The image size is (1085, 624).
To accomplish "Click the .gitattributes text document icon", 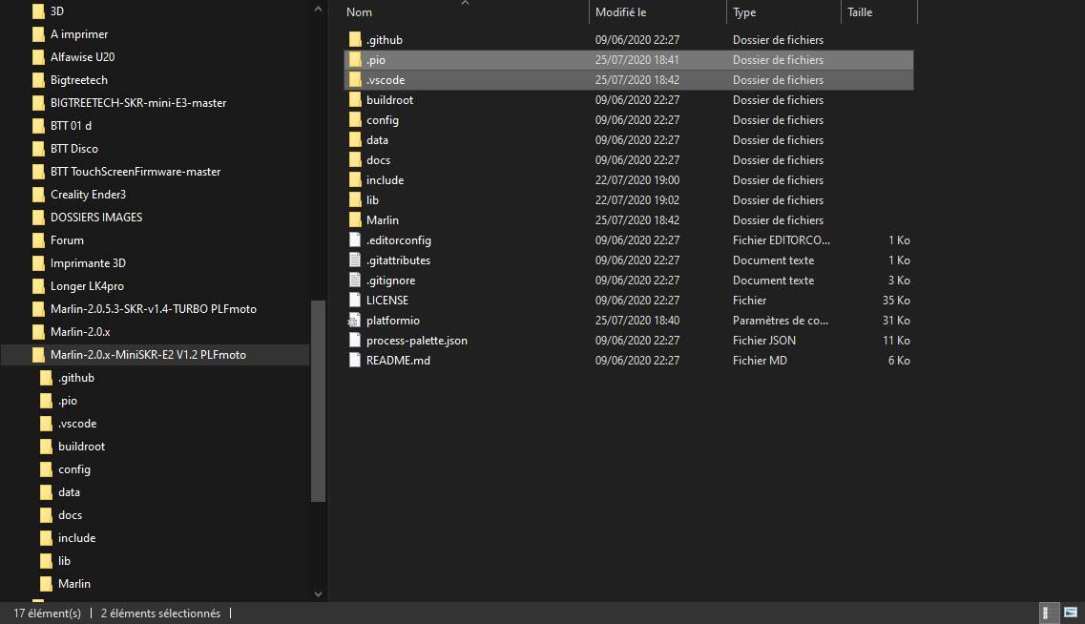I will click(x=355, y=260).
